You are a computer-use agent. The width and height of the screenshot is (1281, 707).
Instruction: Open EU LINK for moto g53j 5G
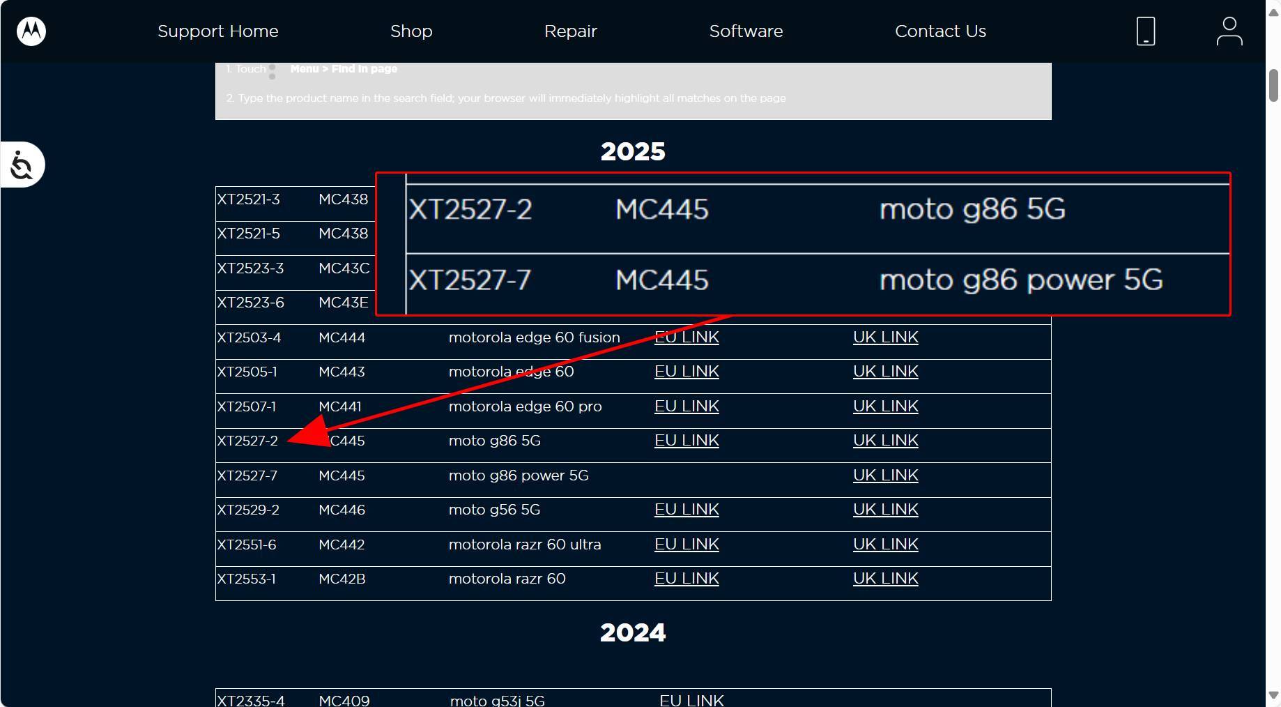tap(691, 700)
